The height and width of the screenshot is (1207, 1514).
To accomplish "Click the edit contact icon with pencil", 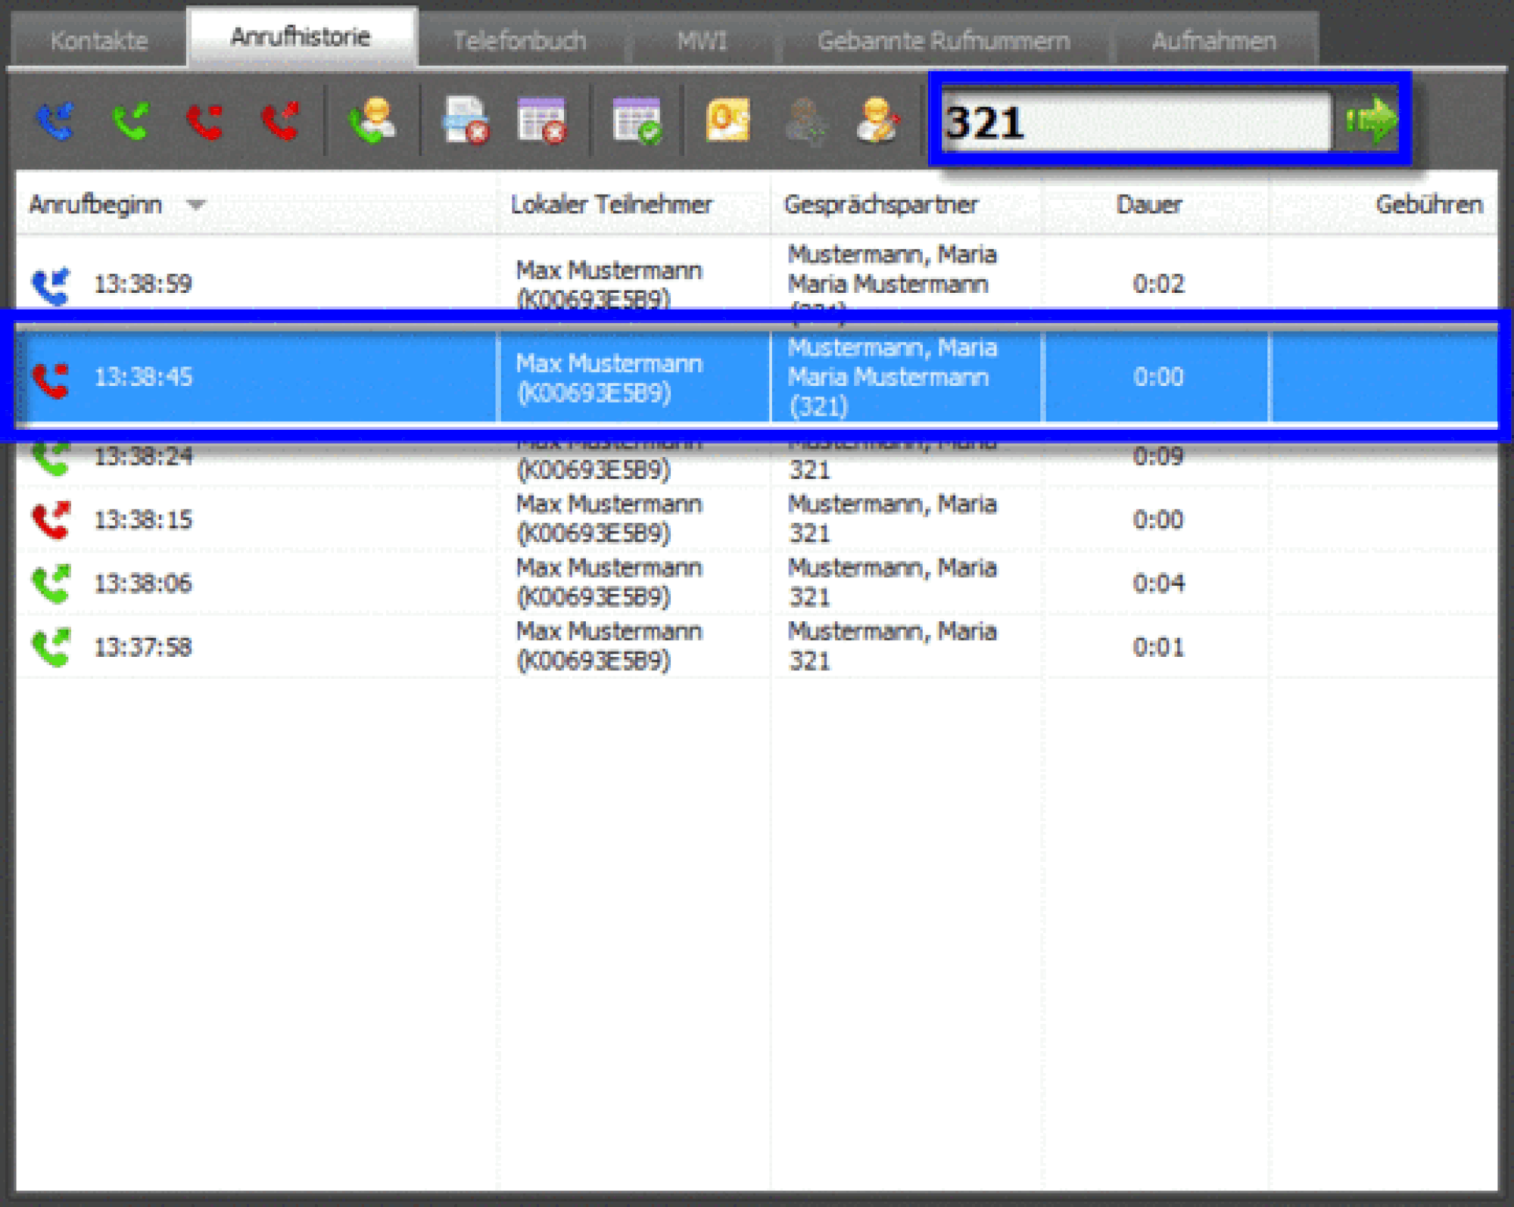I will click(x=877, y=121).
